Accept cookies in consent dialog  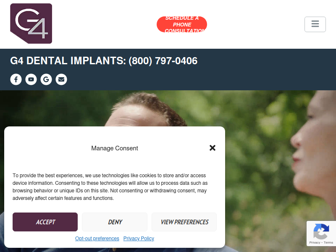tap(45, 222)
